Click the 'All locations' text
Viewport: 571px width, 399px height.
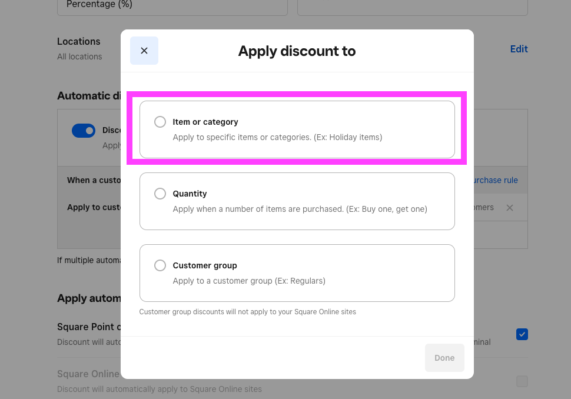(x=79, y=56)
